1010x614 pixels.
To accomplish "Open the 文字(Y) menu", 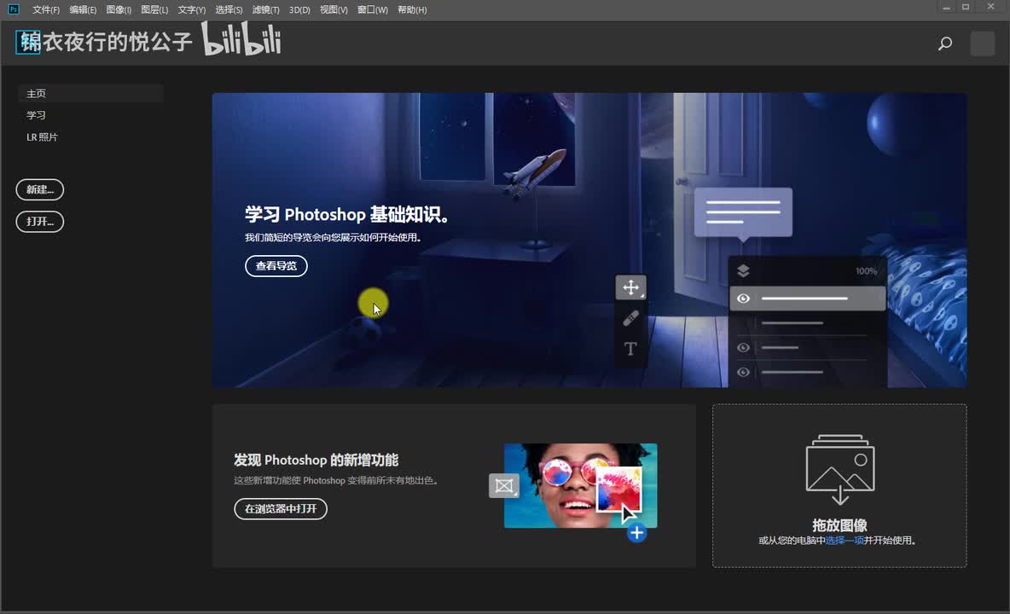I will pyautogui.click(x=191, y=9).
